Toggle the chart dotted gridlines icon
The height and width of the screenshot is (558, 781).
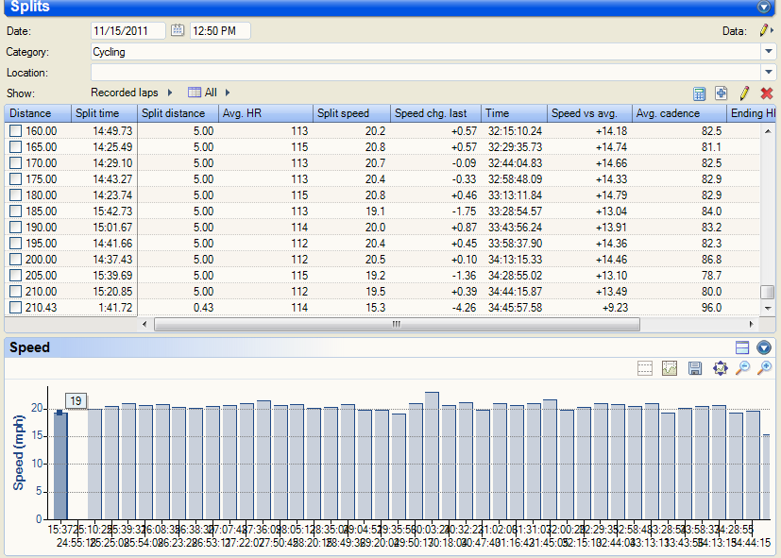coord(644,368)
